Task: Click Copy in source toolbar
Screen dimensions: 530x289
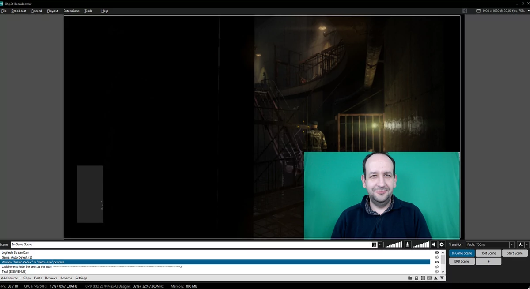Action: pyautogui.click(x=27, y=278)
